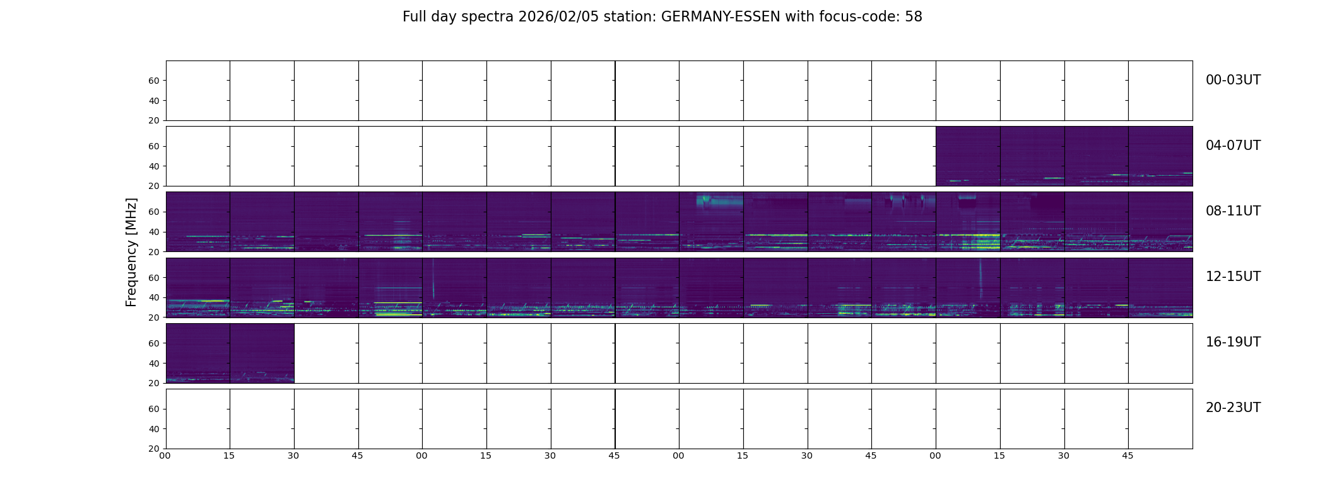Image resolution: width=1325 pixels, height=504 pixels.
Task: Click the 16-19UT spectrogram panel
Action: [679, 353]
